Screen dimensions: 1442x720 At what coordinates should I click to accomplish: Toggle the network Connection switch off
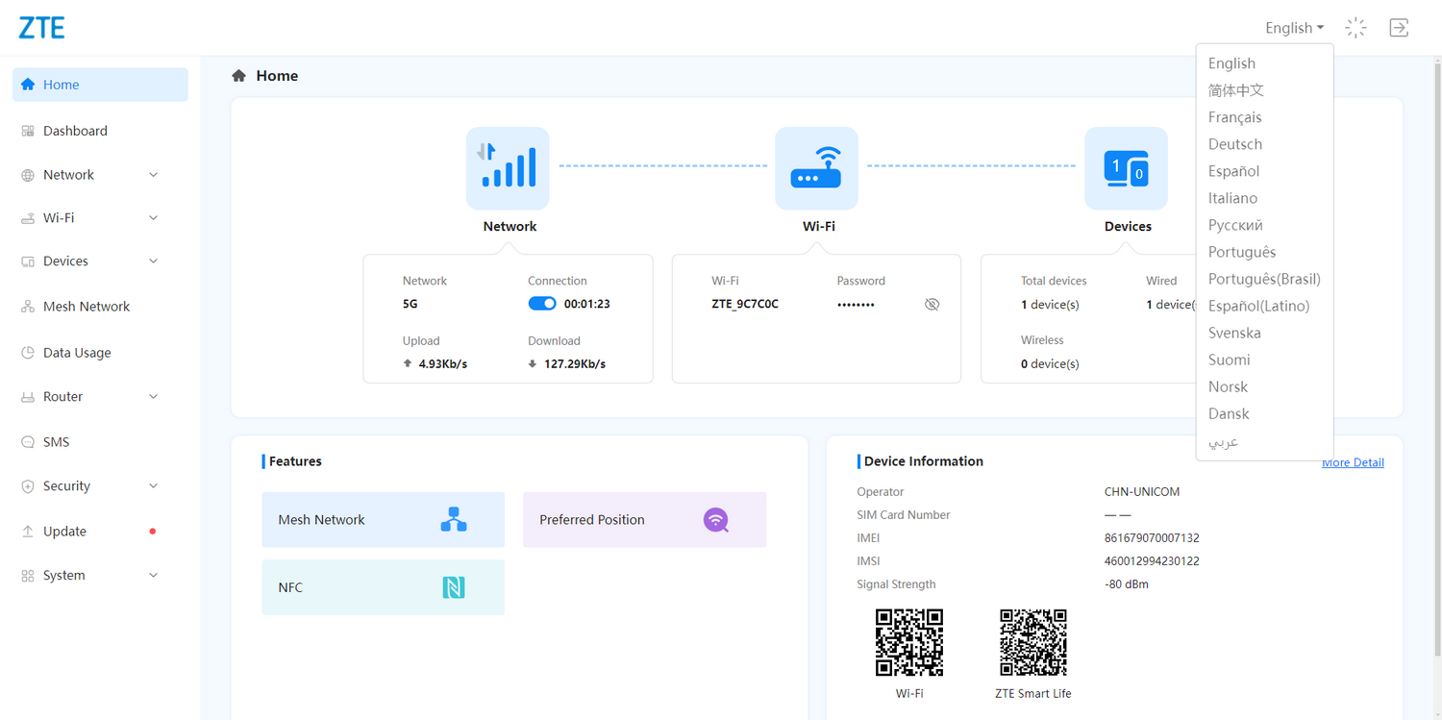pos(542,304)
